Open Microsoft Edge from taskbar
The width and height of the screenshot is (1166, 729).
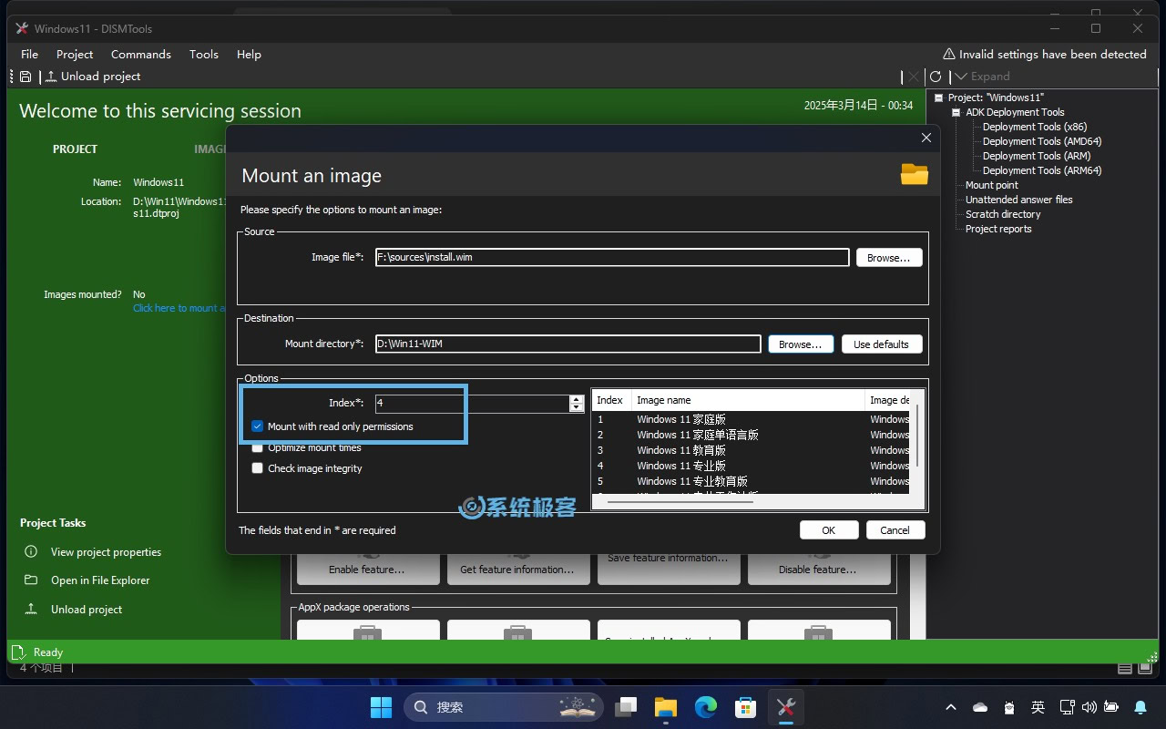706,707
